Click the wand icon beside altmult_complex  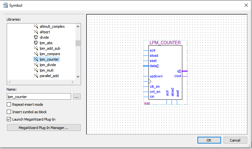click(x=36, y=26)
